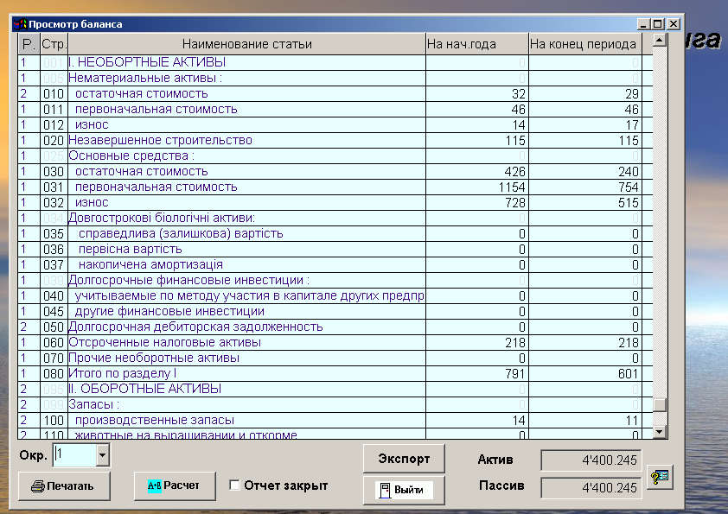
Task: Minimize the Просмотр баланса window
Action: [643, 24]
